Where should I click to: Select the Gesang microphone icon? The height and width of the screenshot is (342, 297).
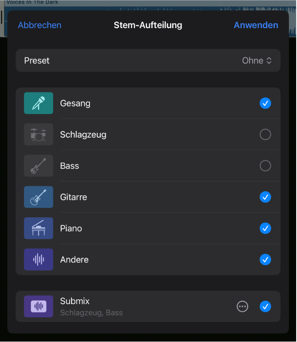point(38,103)
